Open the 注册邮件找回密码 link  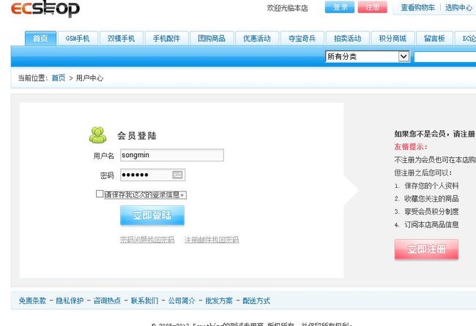(212, 240)
